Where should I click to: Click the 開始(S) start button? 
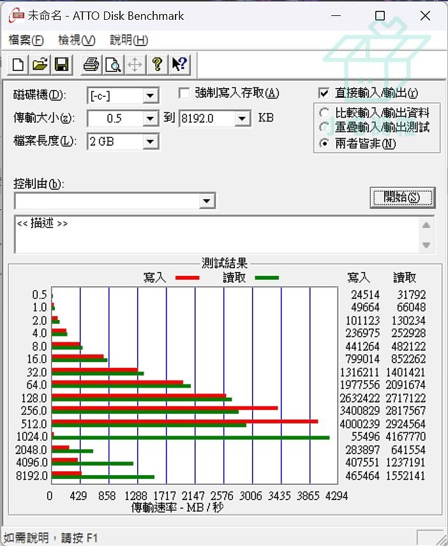[403, 197]
